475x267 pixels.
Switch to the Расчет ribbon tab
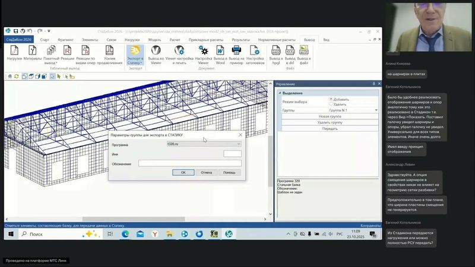tap(175, 39)
